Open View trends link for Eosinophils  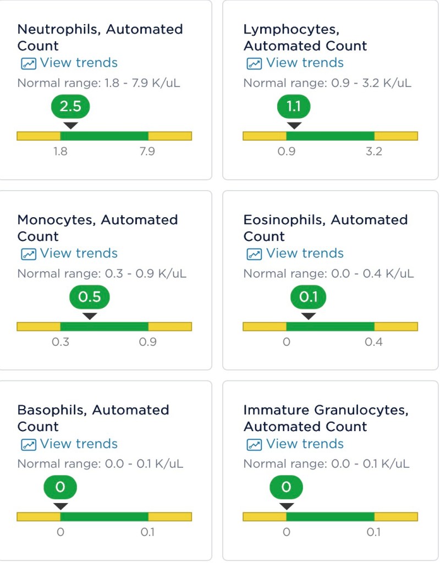click(305, 253)
